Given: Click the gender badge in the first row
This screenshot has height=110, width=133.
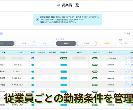Looking at the screenshot, I should pos(33,58).
